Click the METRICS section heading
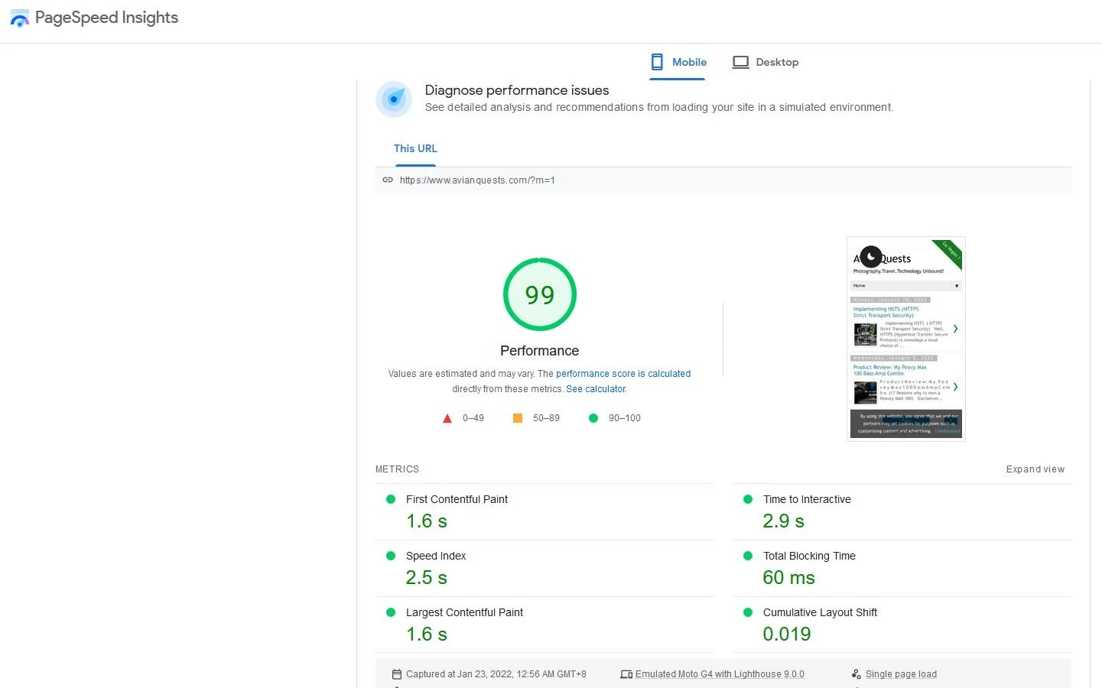Image resolution: width=1102 pixels, height=688 pixels. (x=397, y=469)
